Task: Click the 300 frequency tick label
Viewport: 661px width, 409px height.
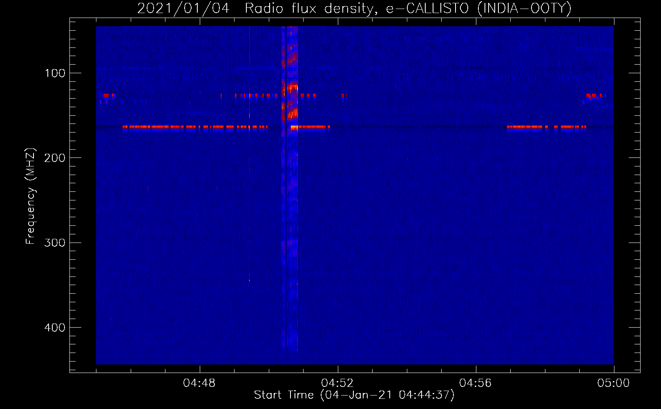Action: coord(55,243)
